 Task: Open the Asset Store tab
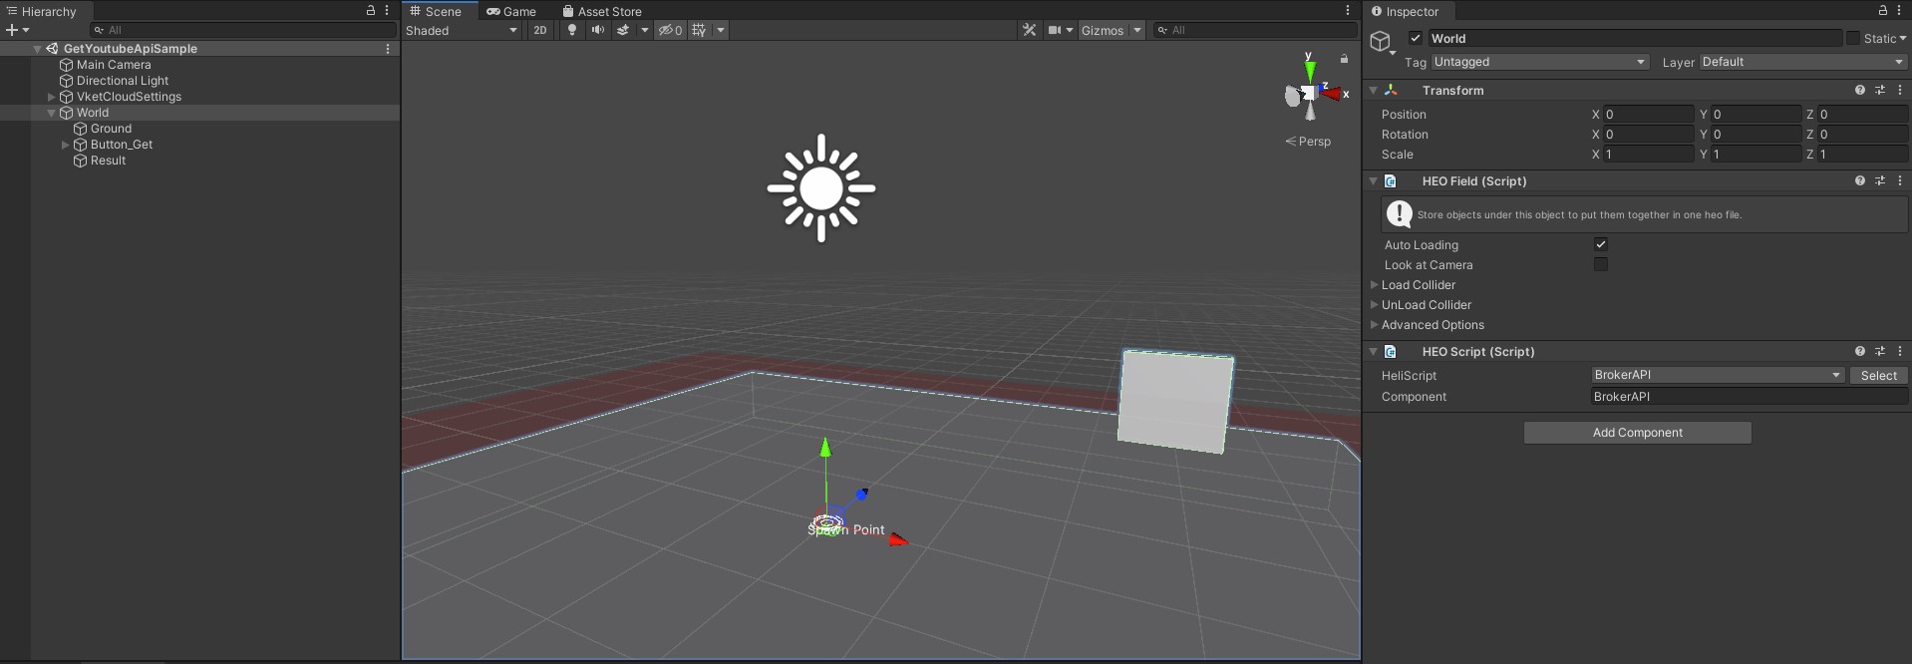tap(602, 11)
